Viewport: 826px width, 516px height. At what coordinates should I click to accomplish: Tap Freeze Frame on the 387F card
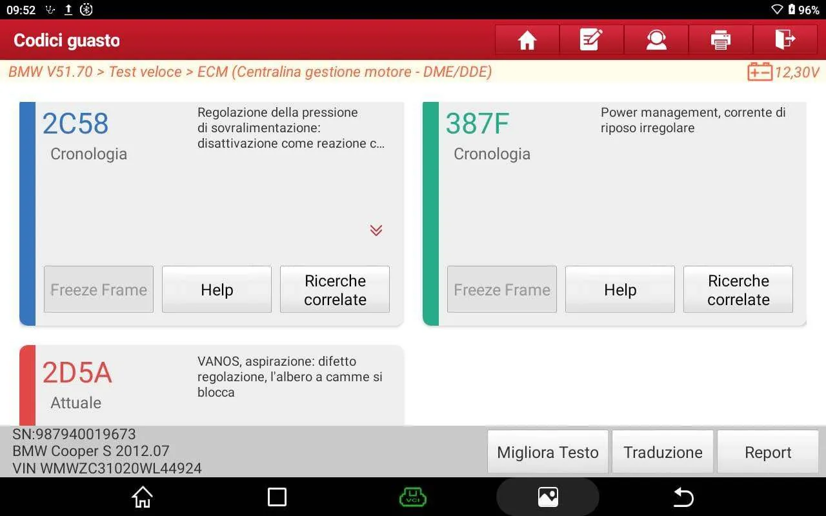[x=502, y=290]
